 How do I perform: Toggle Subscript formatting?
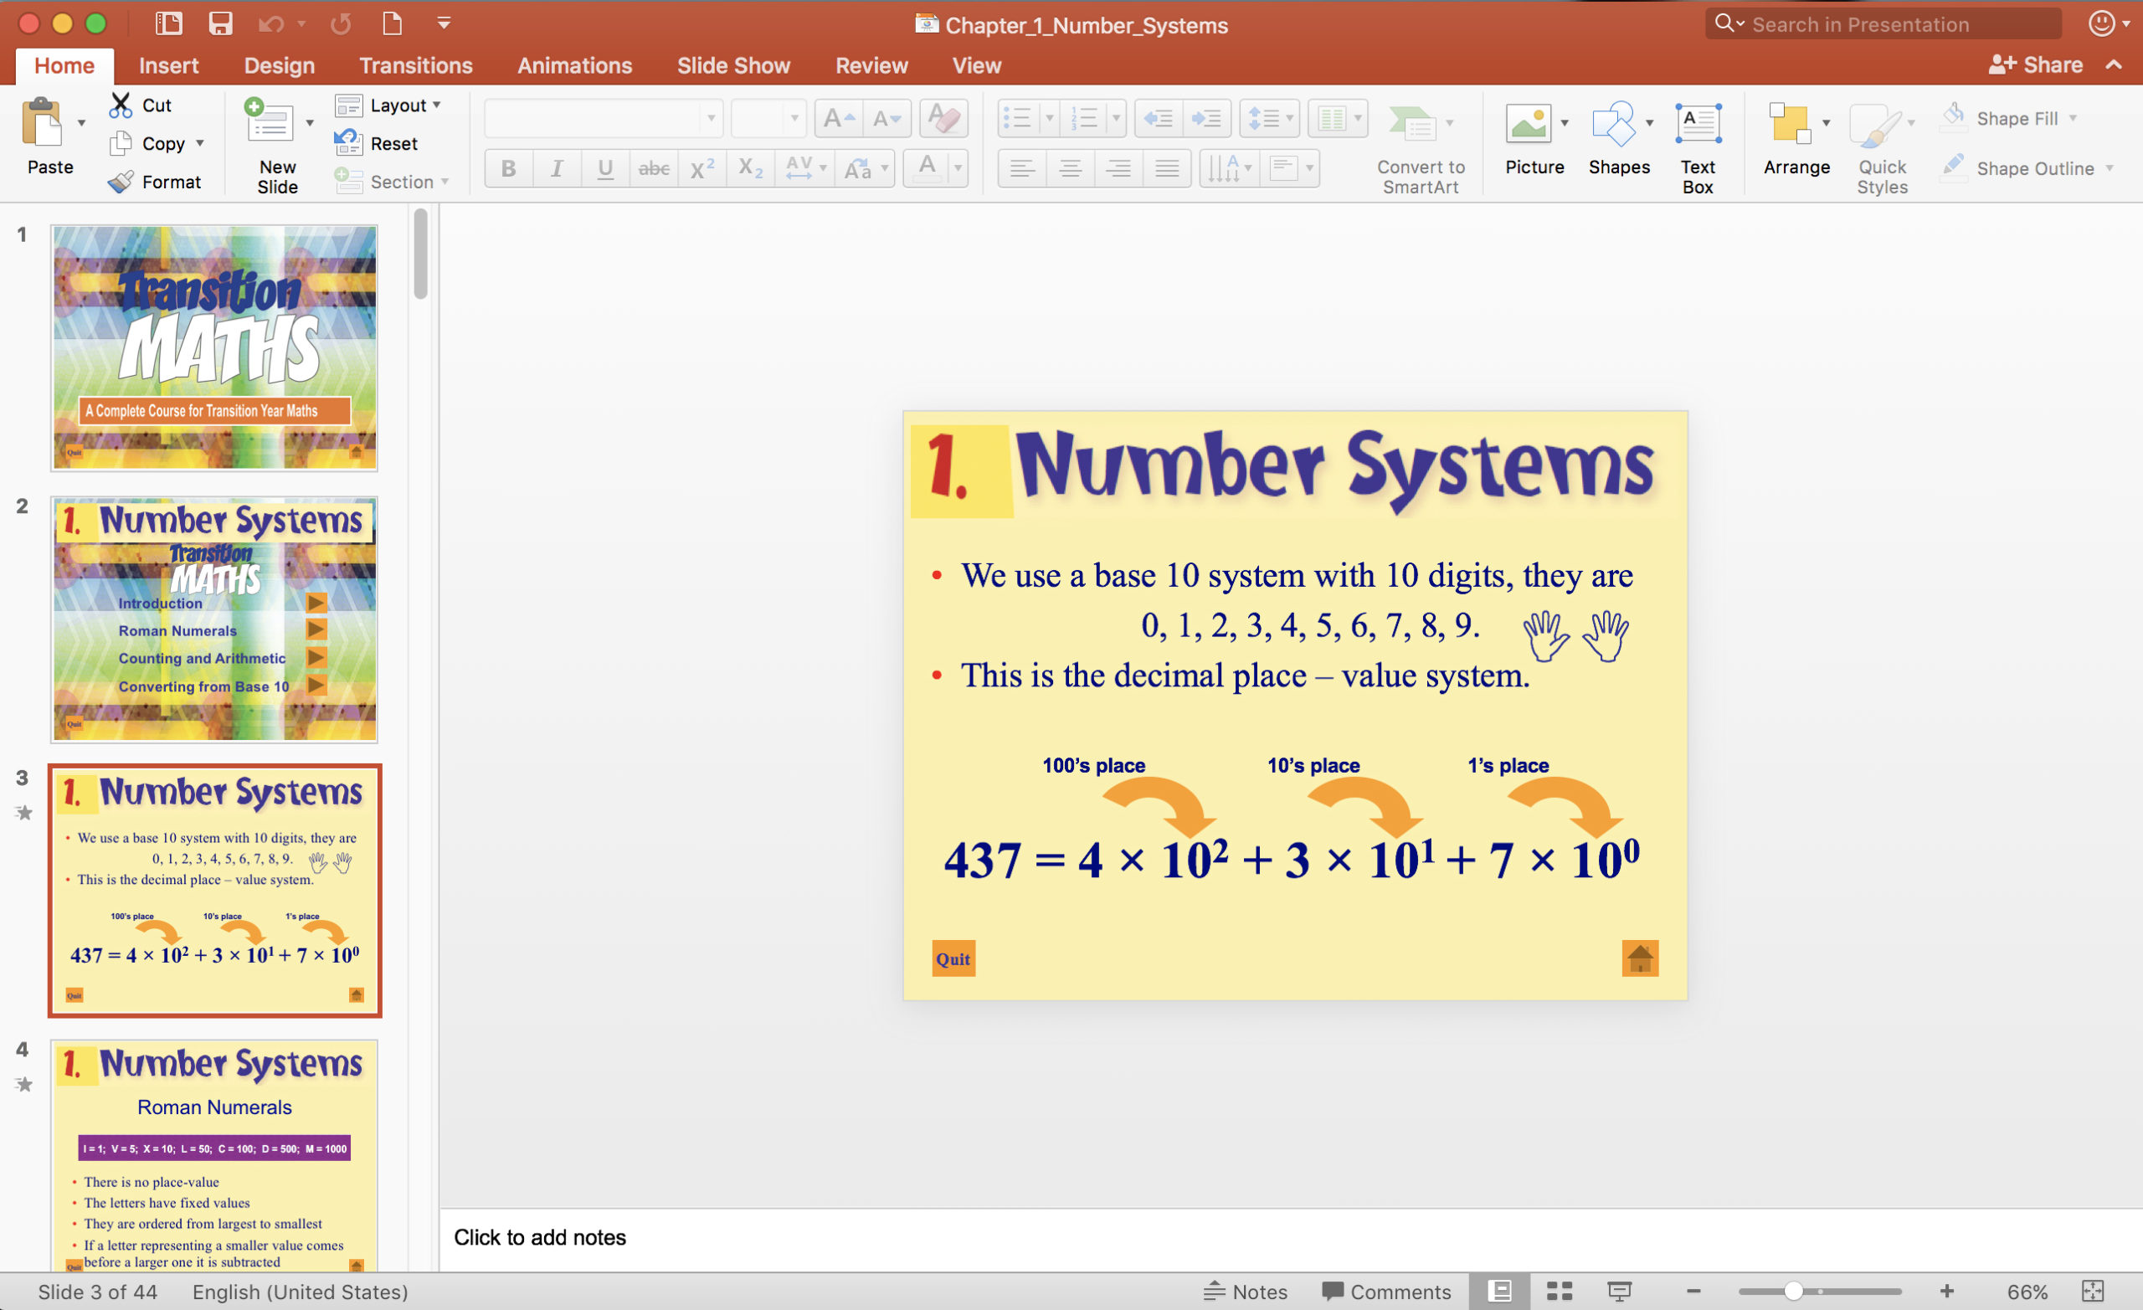point(751,168)
